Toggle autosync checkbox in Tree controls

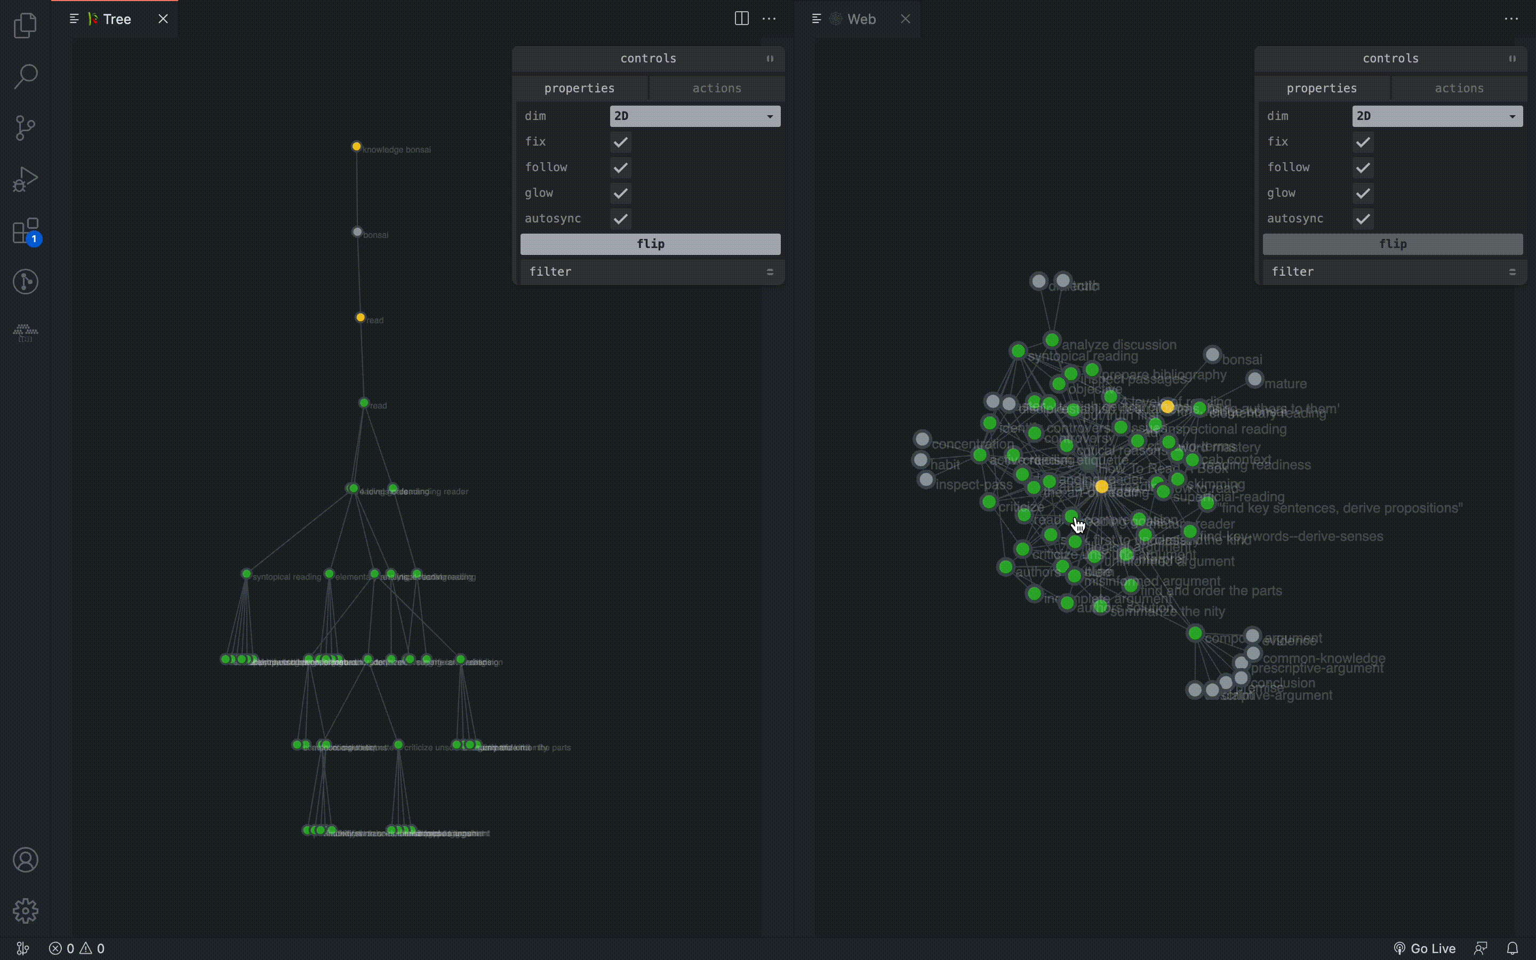(x=621, y=219)
